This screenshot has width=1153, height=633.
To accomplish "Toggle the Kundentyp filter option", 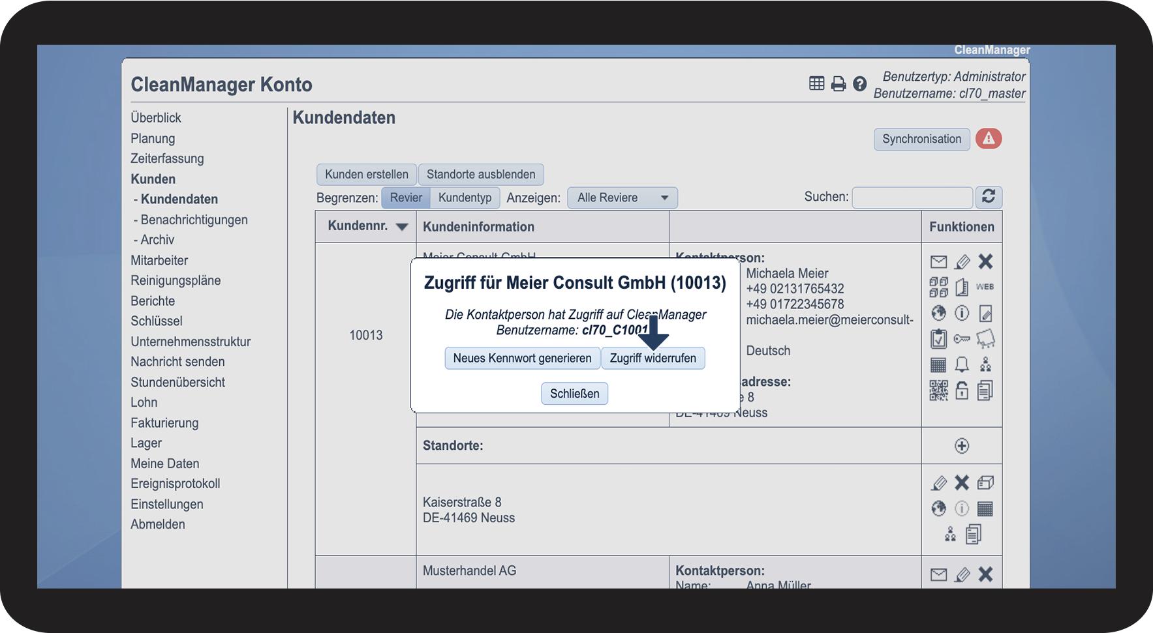I will tap(465, 198).
